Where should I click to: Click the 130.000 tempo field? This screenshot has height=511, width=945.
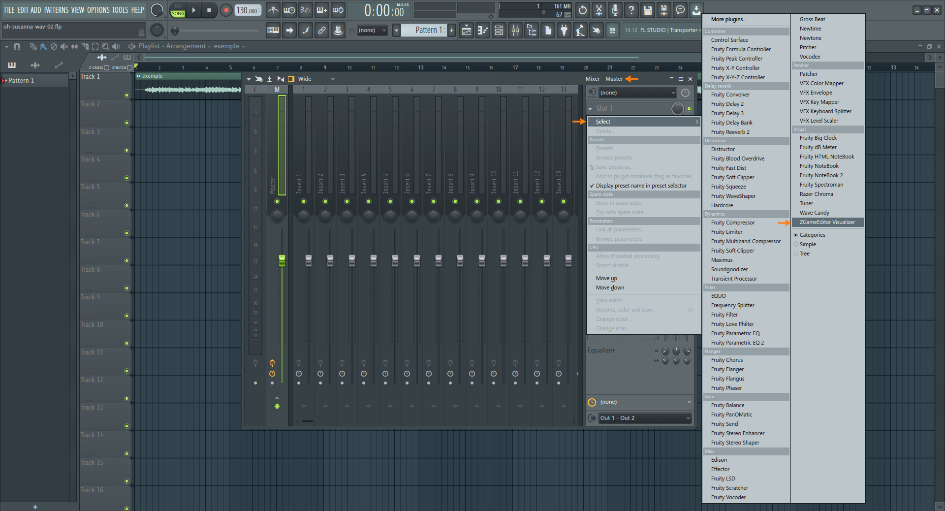248,10
